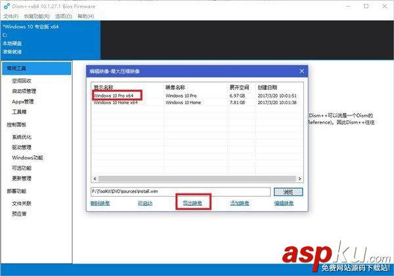
Task: Select the Windows 10 专业版 x64 system tile
Action: click(x=51, y=40)
